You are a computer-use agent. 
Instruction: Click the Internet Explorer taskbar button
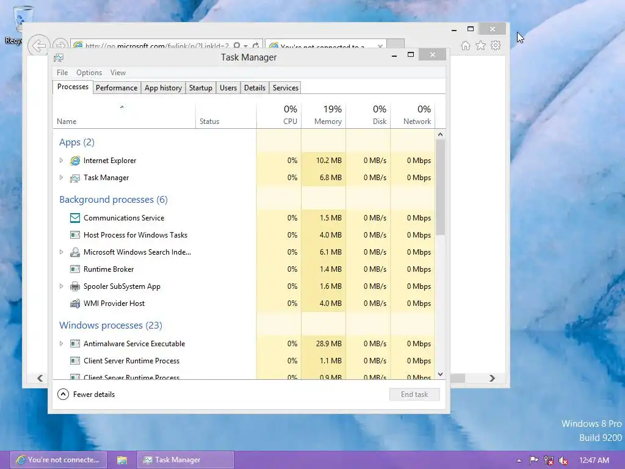pos(59,460)
